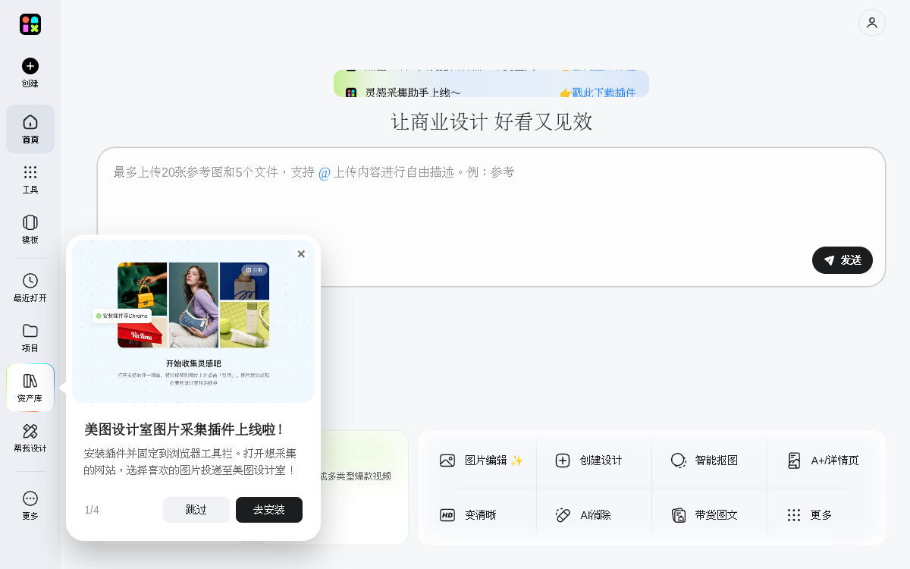
Task: Click 美图设计室图片采集插件上线啦 heading
Action: tap(184, 429)
